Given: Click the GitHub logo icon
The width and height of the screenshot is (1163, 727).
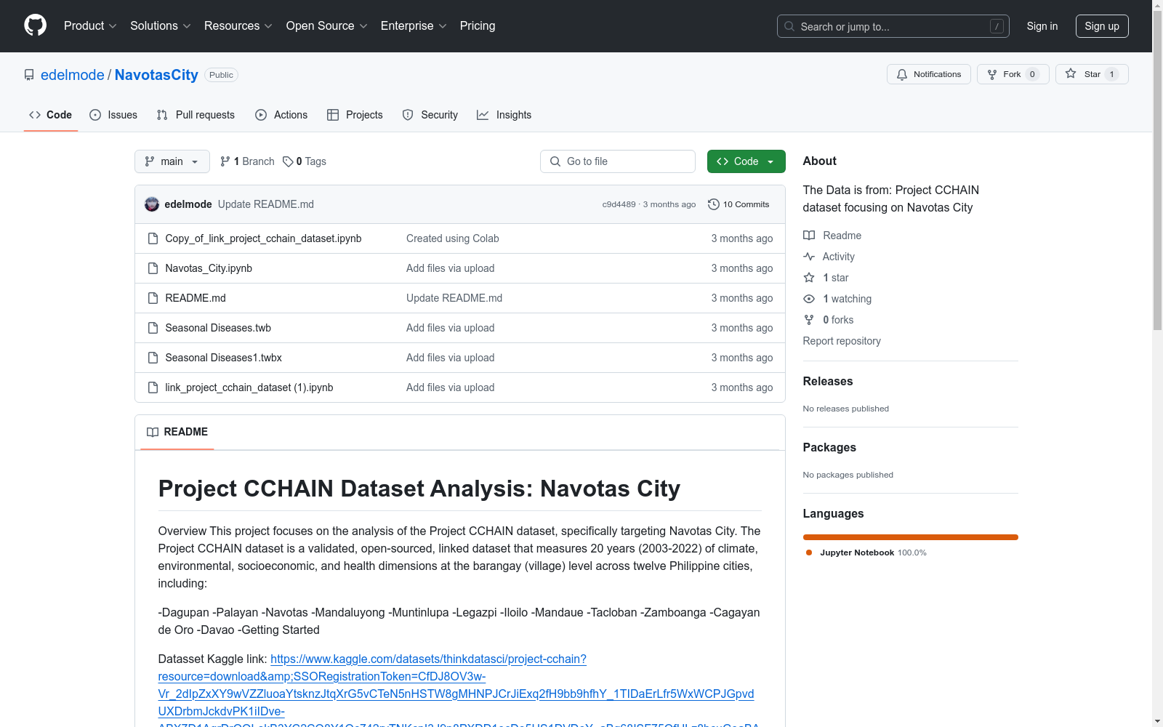Looking at the screenshot, I should tap(35, 25).
